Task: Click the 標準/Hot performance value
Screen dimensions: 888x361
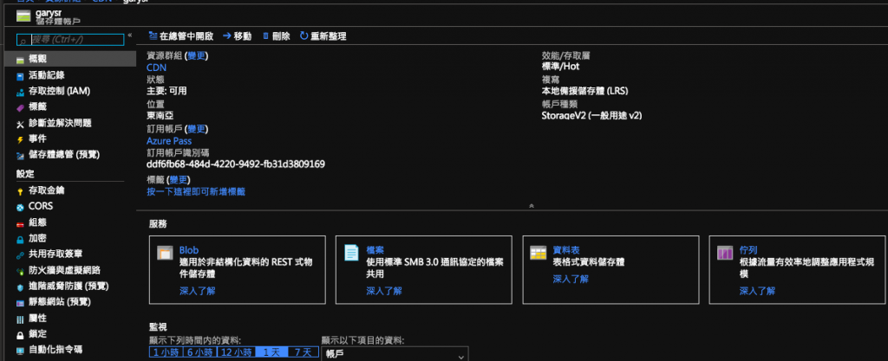Action: (561, 66)
